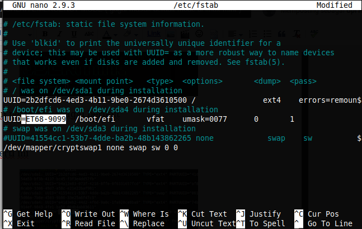Open the text color dropdown arrow in the background editor

(115, 35)
